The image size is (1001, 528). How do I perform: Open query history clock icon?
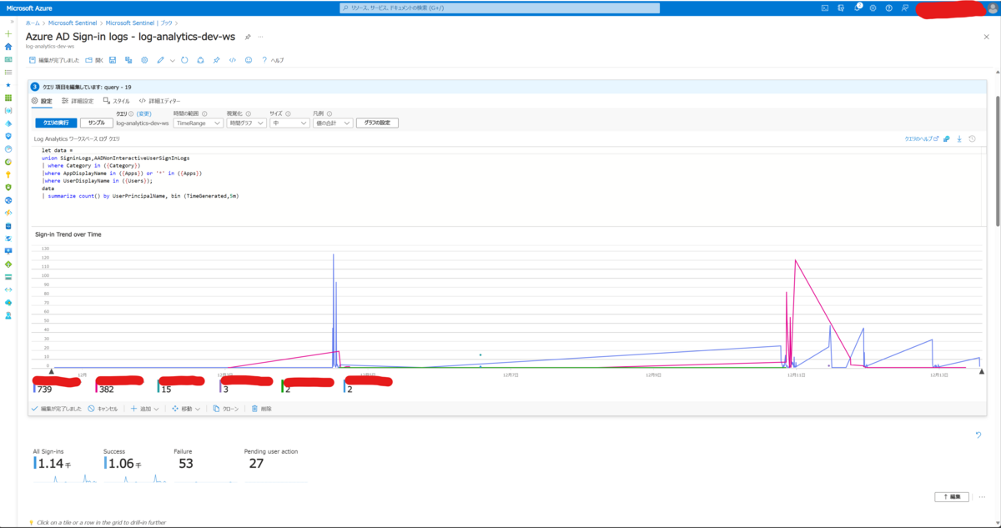(x=973, y=138)
